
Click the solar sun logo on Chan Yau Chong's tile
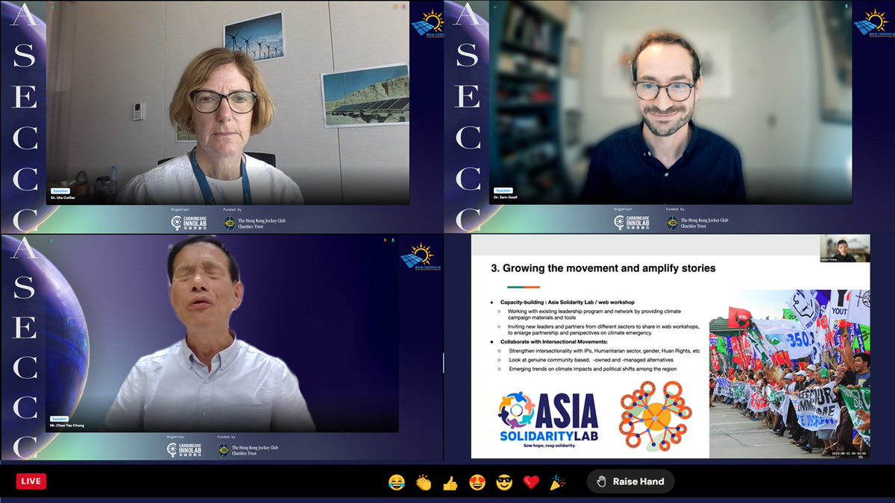click(x=421, y=256)
